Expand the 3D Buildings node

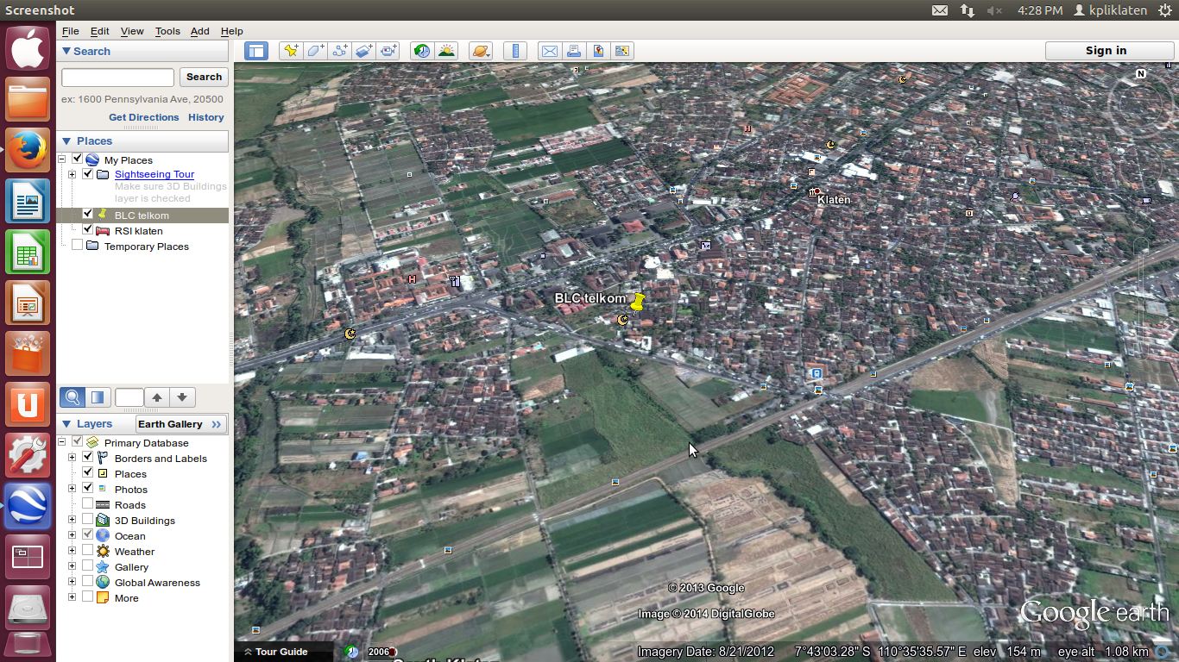pos(73,520)
